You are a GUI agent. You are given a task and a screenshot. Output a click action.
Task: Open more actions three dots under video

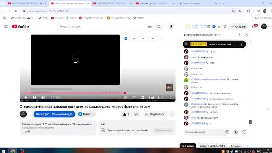pyautogui.click(x=172, y=114)
